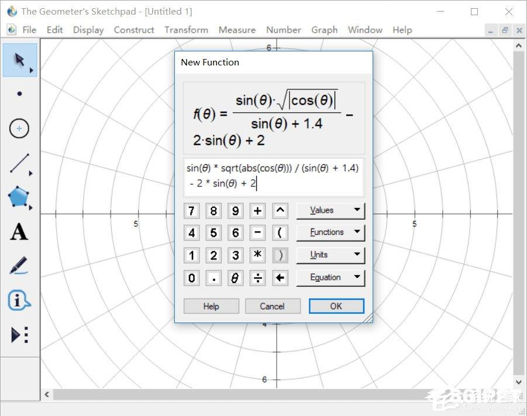Click digit 8 on the calculator keypad
Screen dimensions: 527x416
coord(213,211)
